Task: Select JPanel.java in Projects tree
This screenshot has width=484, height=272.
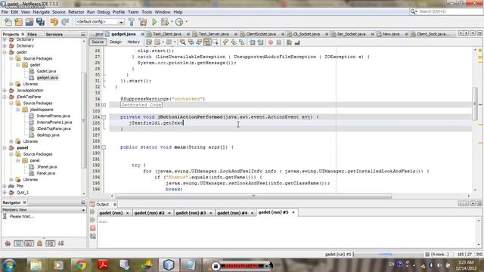Action: point(47,167)
